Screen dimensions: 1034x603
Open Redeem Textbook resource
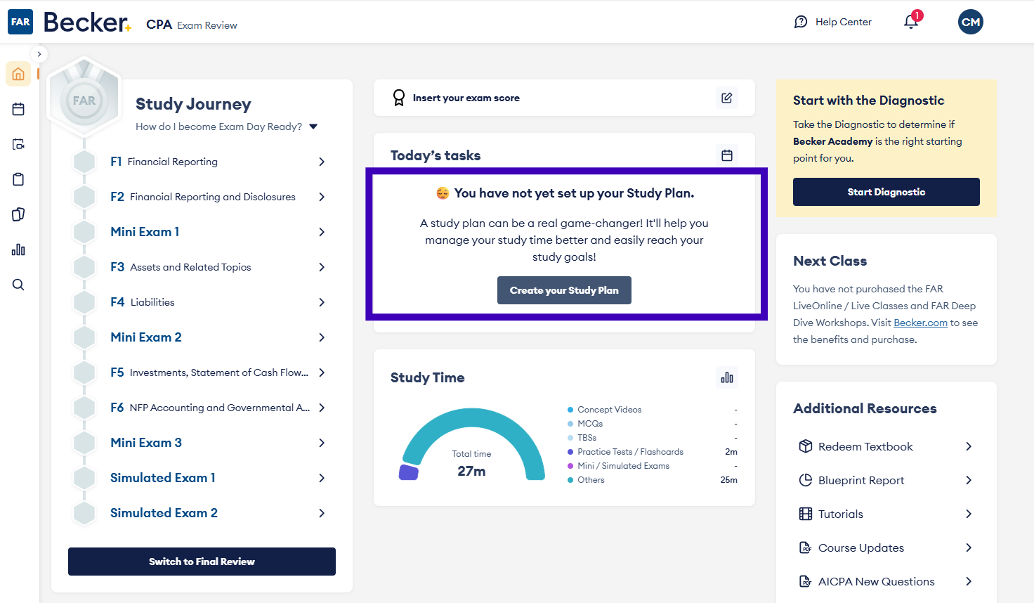coord(865,447)
